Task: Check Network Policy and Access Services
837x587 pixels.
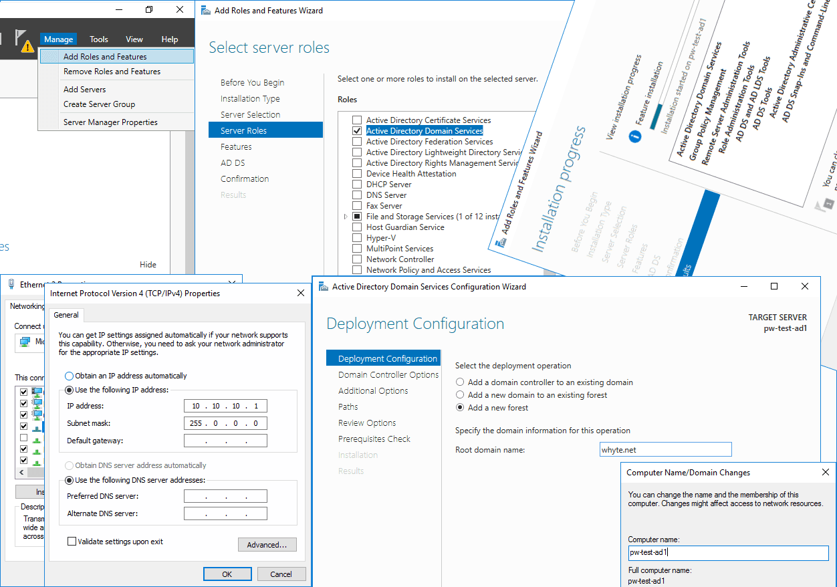Action: pos(357,270)
